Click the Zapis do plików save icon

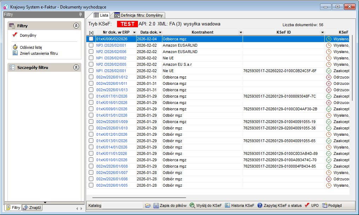click(156, 205)
